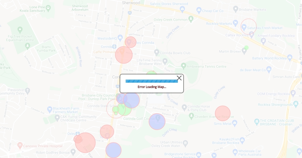Select Rocklea Showgrounds pin
302x158 pixels.
point(296,104)
